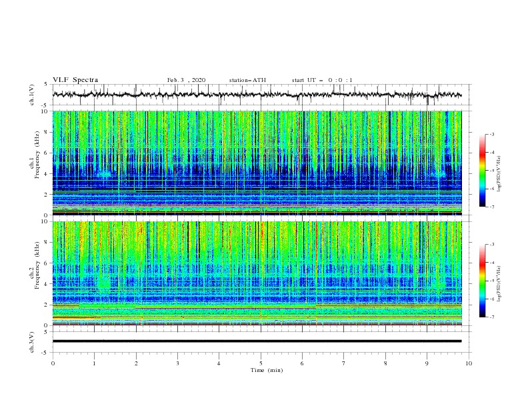This screenshot has width=528, height=408.
Task: Click time axis tick label "3"
Action: coord(177,363)
